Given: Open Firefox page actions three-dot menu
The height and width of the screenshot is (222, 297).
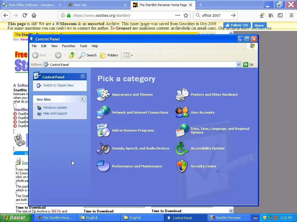Looking at the screenshot, I should click(x=178, y=15).
